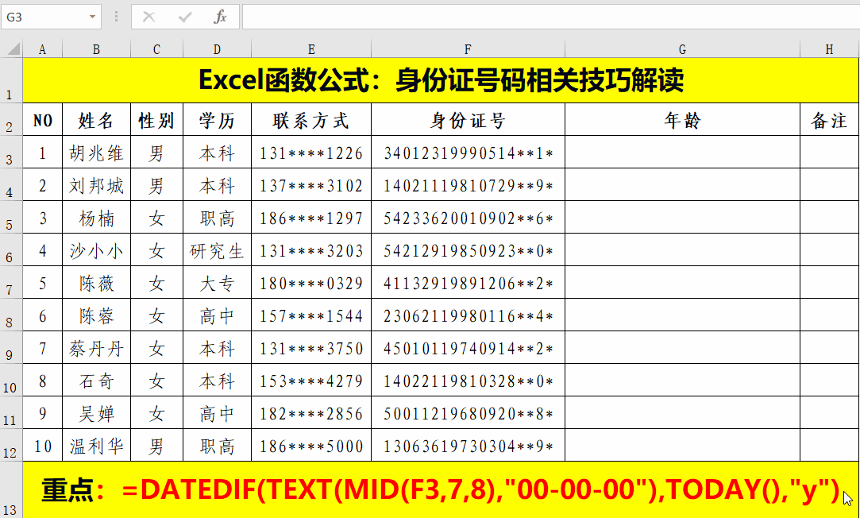Select row 12 header
Viewport: 860px width, 518px height.
[11, 445]
